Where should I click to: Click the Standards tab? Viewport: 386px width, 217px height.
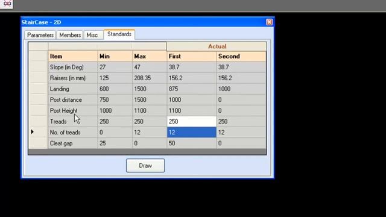pyautogui.click(x=119, y=34)
